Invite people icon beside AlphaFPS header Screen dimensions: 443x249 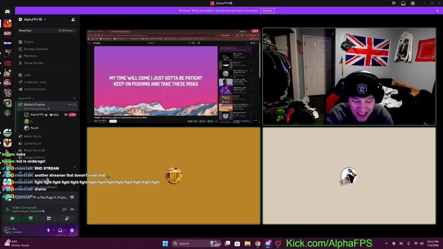73,19
